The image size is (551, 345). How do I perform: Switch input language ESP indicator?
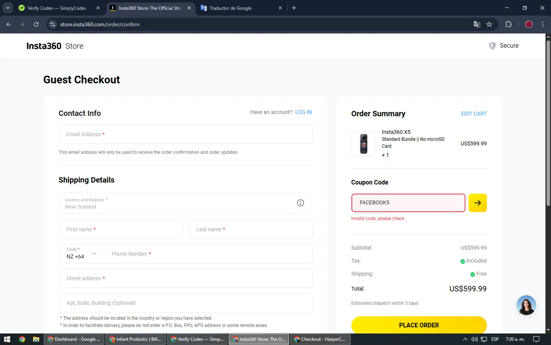(x=495, y=339)
